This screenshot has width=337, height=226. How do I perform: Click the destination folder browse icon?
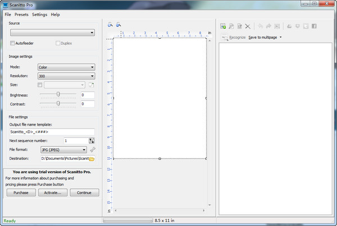coord(92,159)
